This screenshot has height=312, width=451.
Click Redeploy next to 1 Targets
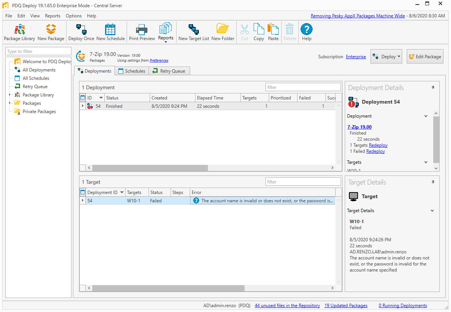pyautogui.click(x=378, y=145)
